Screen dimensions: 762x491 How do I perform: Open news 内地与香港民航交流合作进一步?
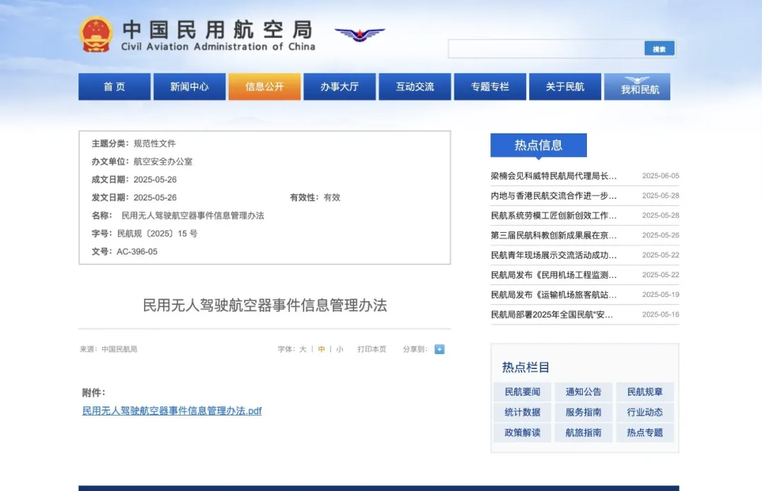(554, 195)
